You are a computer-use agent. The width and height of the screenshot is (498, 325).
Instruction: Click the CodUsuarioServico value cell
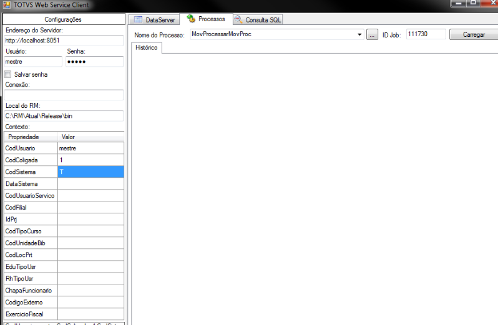click(91, 195)
